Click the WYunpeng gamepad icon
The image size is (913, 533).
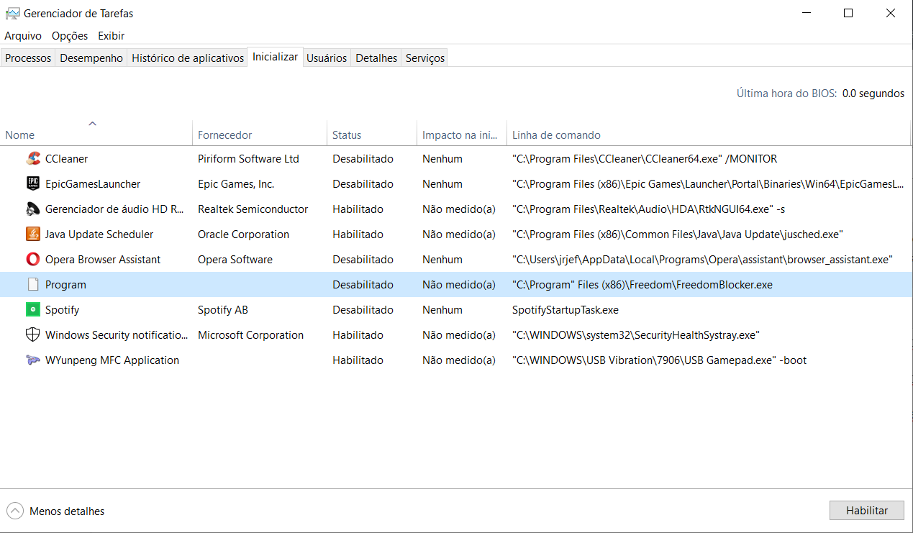(33, 360)
